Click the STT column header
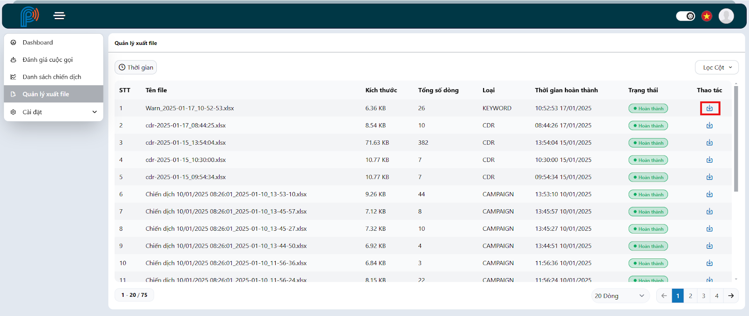The height and width of the screenshot is (316, 749). point(125,90)
